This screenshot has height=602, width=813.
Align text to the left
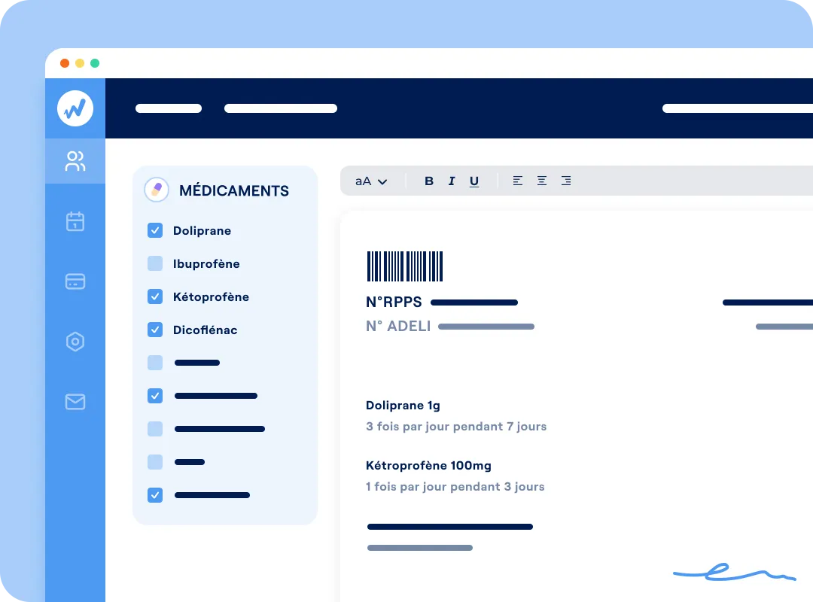point(517,181)
